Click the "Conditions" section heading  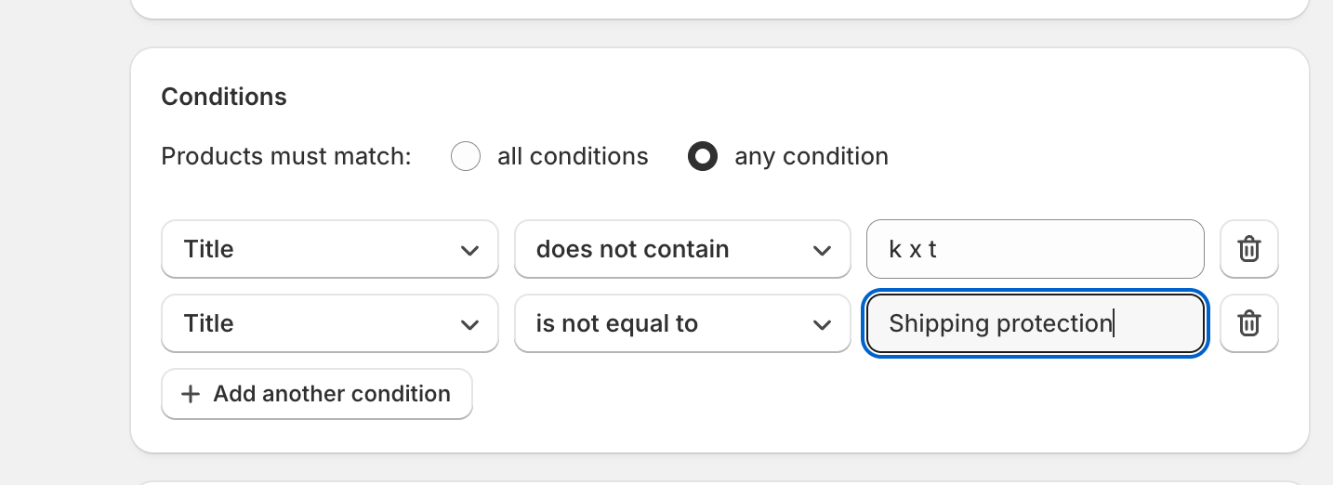(224, 97)
